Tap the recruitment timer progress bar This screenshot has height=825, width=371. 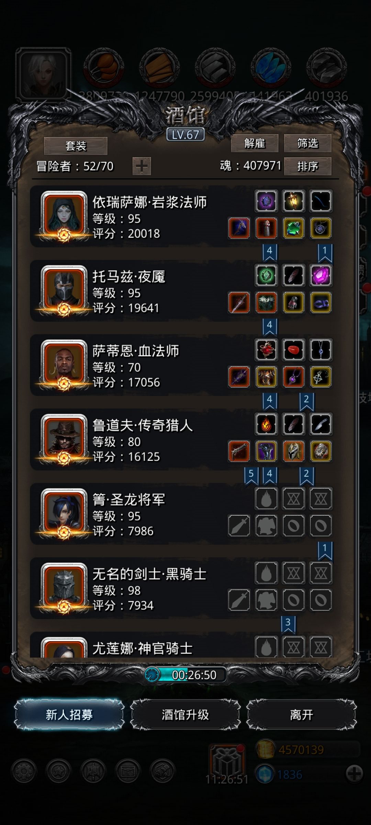[x=185, y=675]
